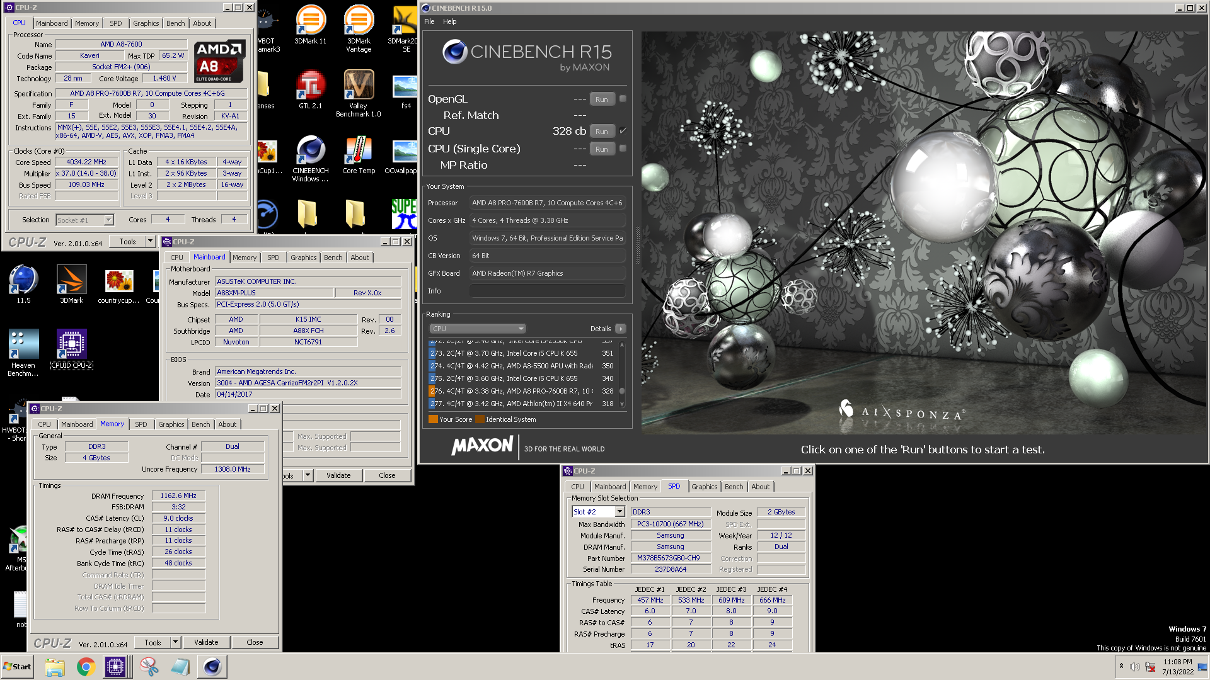Switch to Cinebench in the taskbar

pos(212,667)
